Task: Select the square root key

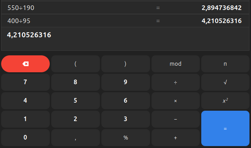Action: pyautogui.click(x=225, y=82)
